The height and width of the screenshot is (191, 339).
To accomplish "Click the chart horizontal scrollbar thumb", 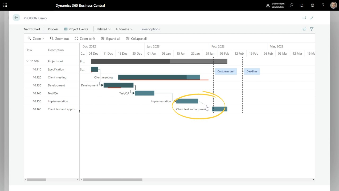I will pos(113,180).
